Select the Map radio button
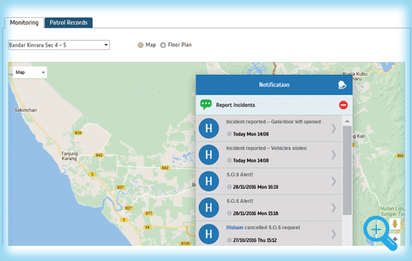412x261 pixels. [141, 45]
